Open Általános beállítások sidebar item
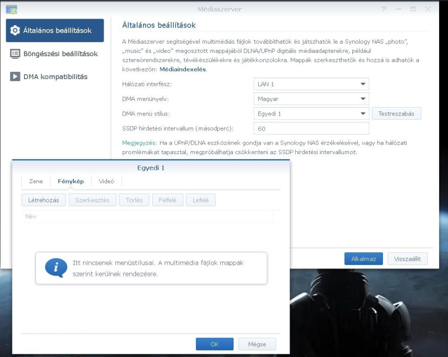The width and height of the screenshot is (448, 357). 55,30
